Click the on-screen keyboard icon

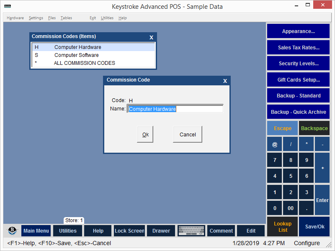191,231
